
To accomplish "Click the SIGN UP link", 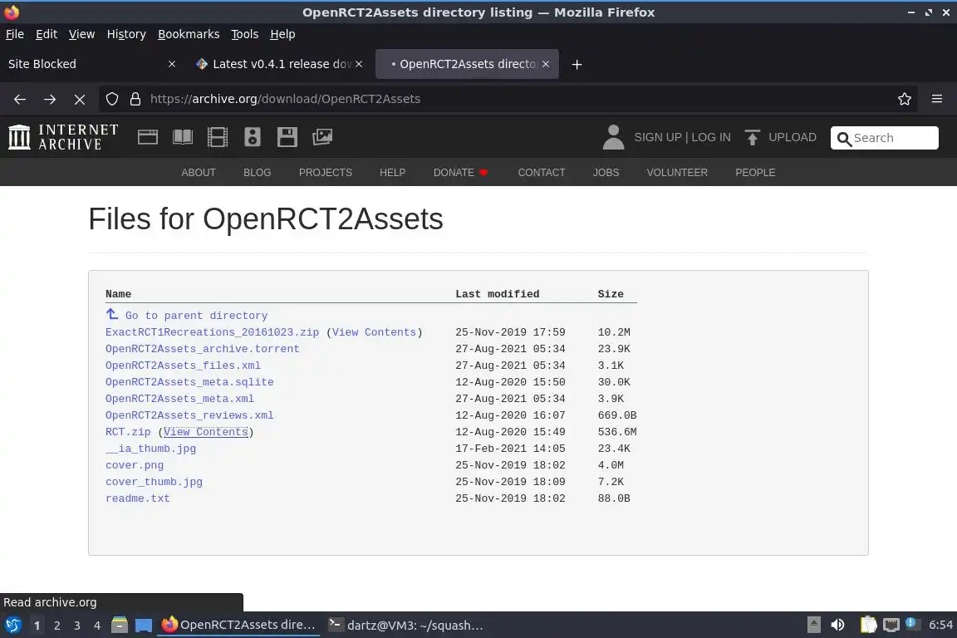I will [x=657, y=137].
